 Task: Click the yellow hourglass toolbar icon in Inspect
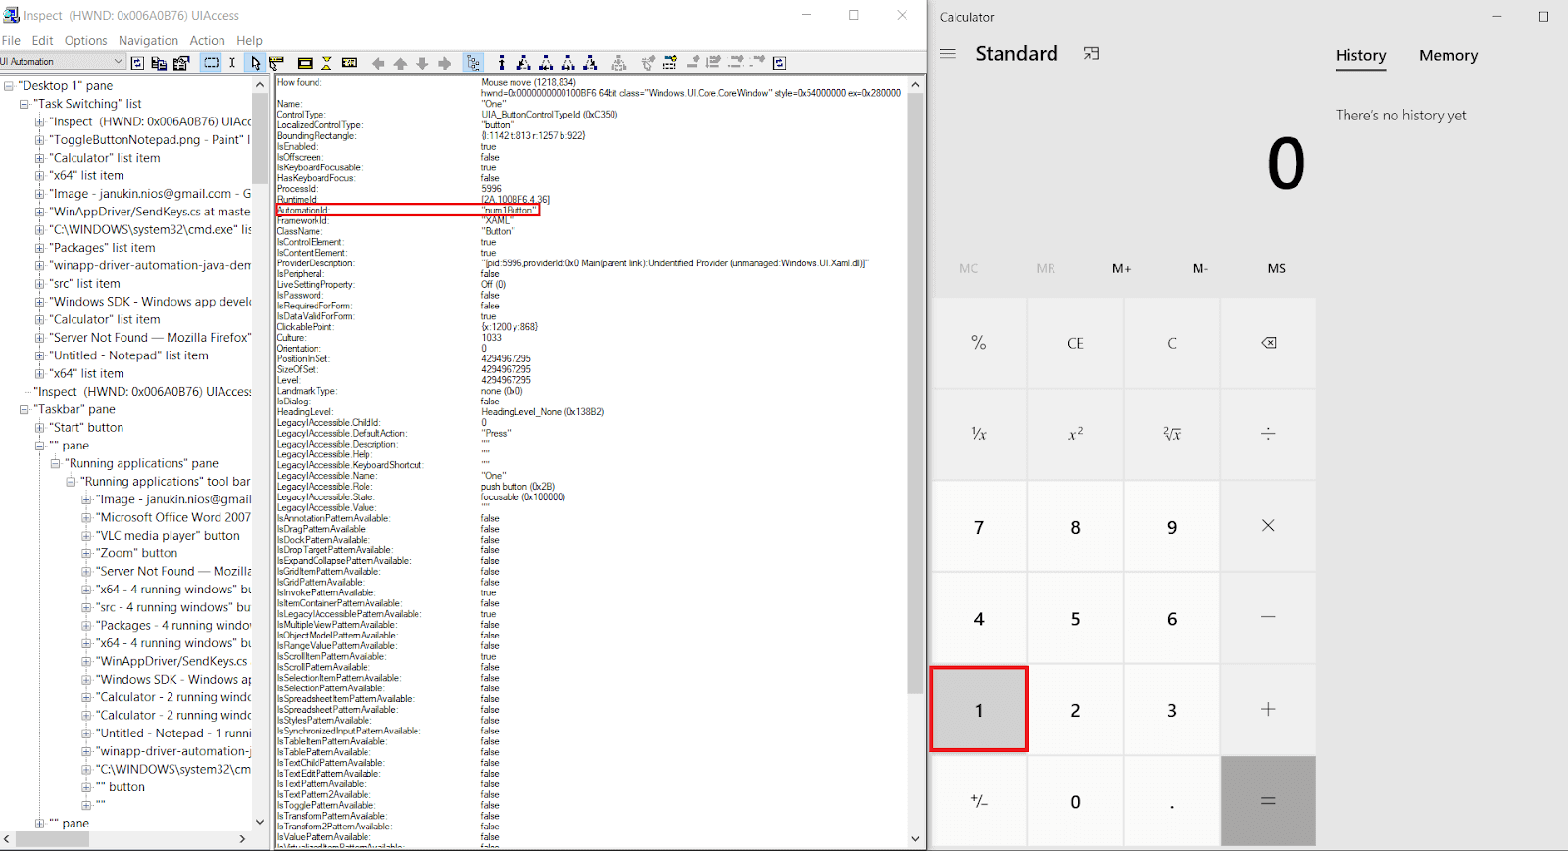[x=327, y=63]
